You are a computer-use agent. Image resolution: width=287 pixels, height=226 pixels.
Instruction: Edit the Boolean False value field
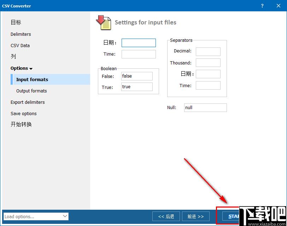pos(137,76)
